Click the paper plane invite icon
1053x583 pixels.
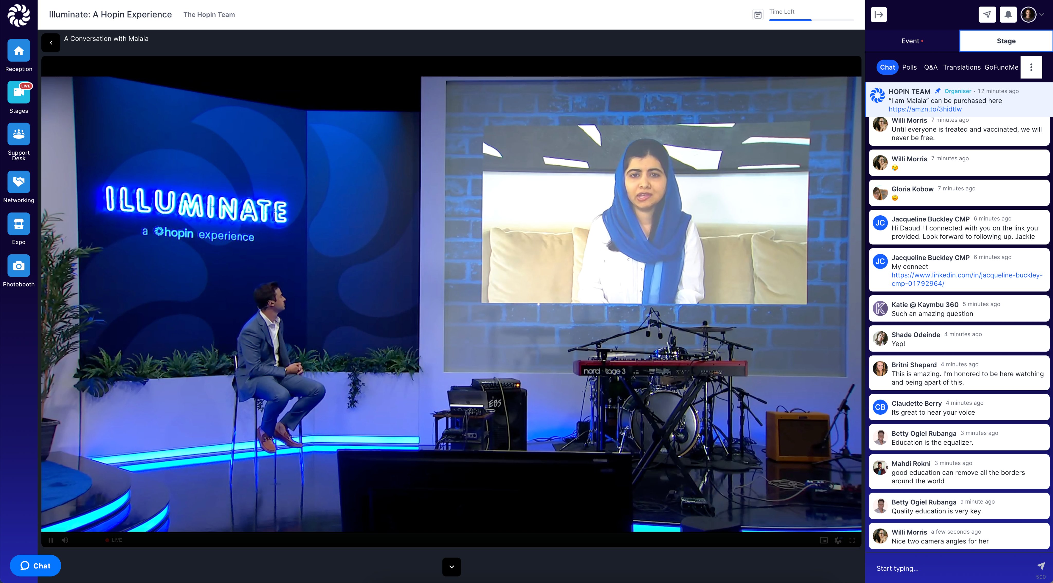tap(987, 15)
